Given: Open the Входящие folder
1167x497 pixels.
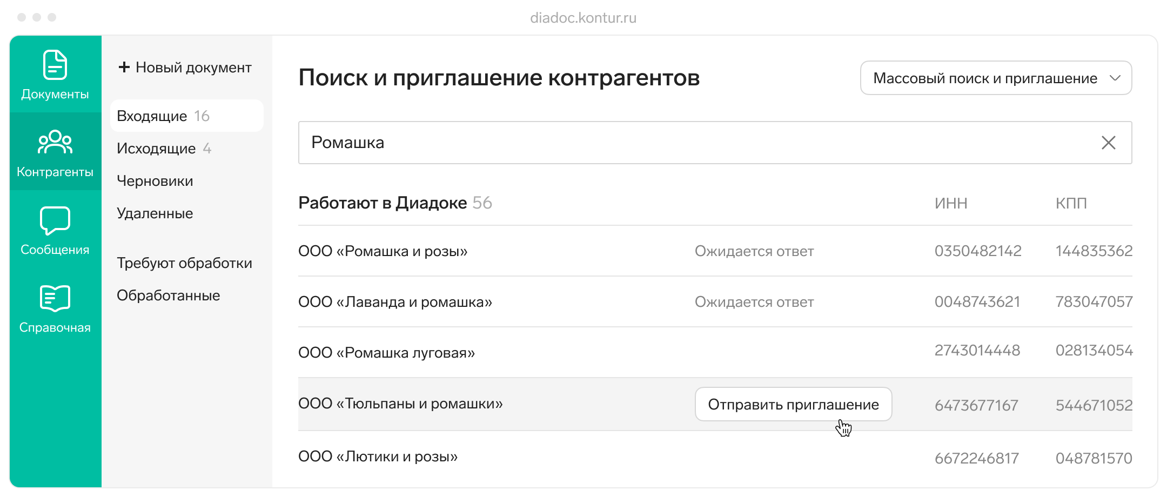Looking at the screenshot, I should (x=152, y=116).
